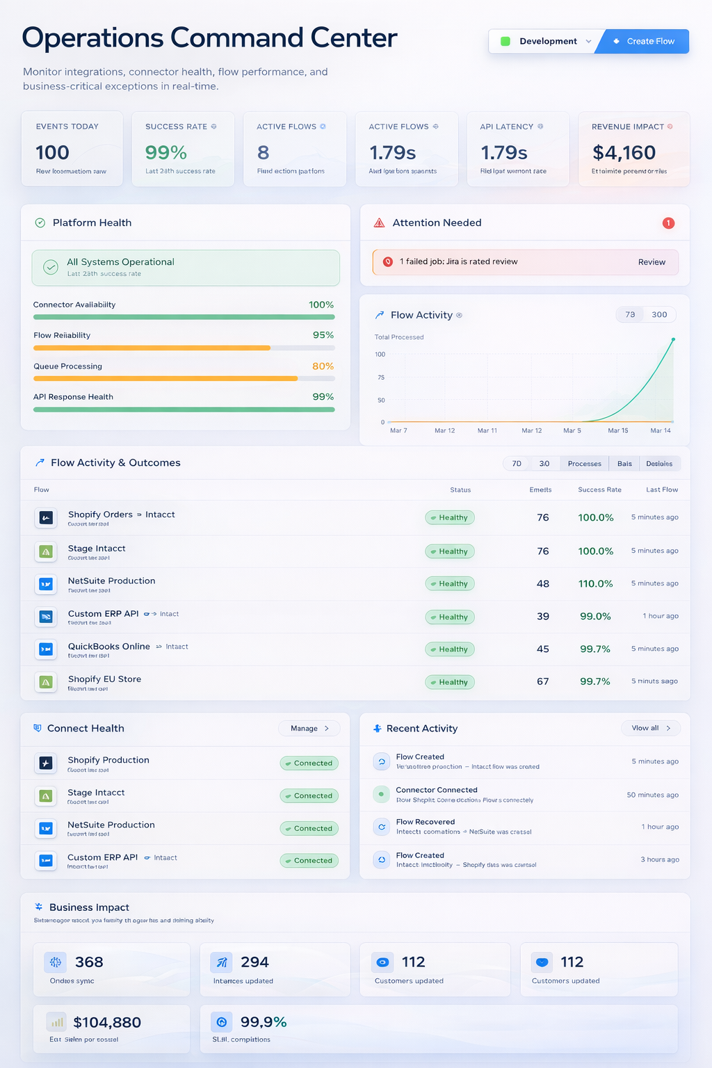
Task: Review the failed Jira job
Action: click(x=652, y=262)
